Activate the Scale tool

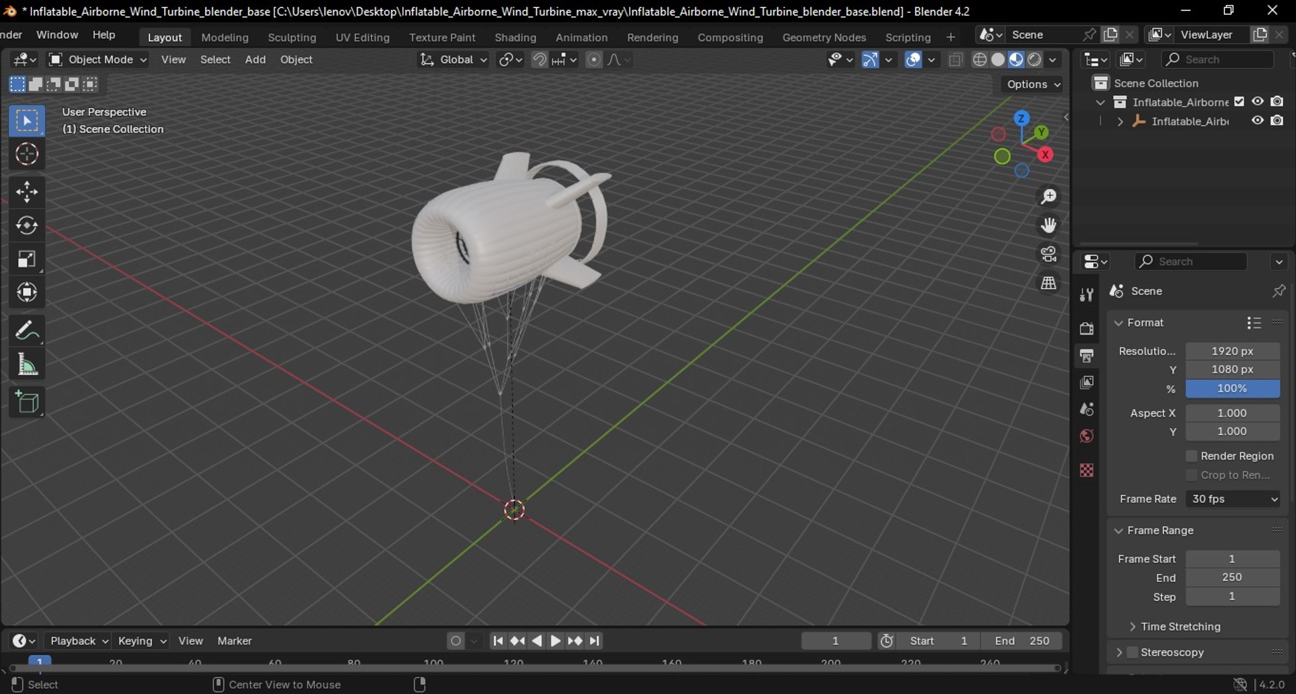(27, 259)
